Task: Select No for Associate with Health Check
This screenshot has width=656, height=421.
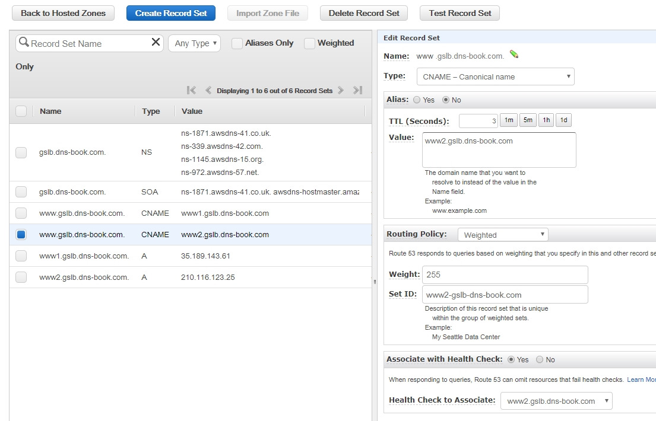Action: click(540, 359)
